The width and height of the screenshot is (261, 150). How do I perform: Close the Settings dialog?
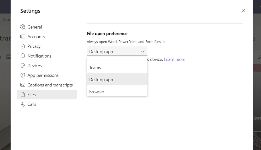(x=243, y=11)
